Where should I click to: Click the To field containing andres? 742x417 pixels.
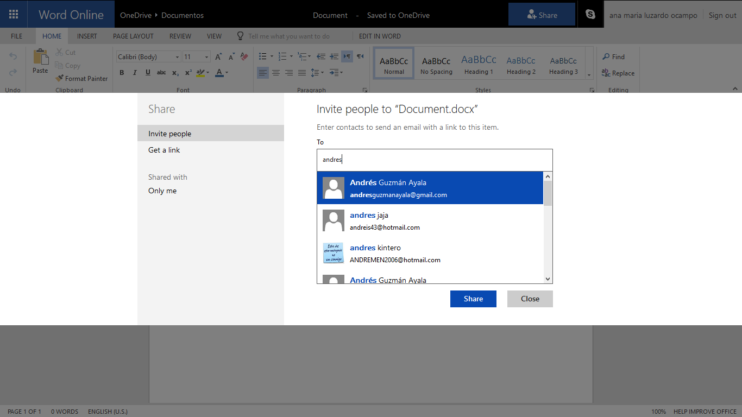point(435,160)
